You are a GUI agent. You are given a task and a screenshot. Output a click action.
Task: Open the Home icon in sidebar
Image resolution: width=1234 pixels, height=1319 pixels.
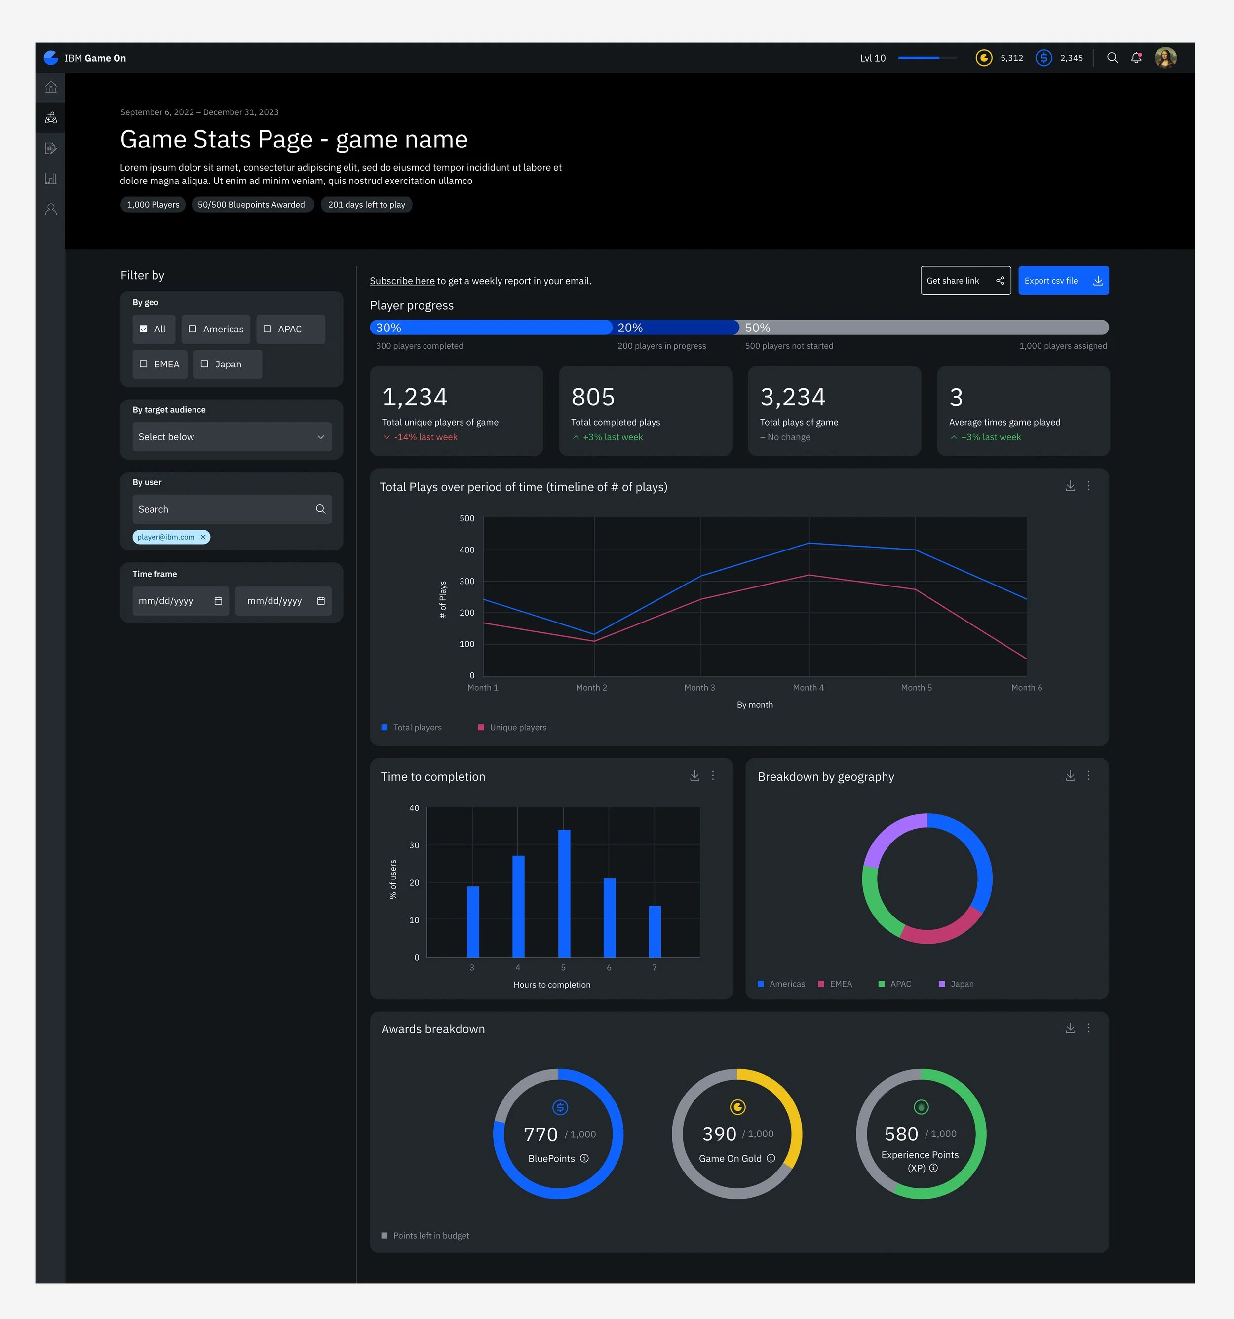(50, 87)
